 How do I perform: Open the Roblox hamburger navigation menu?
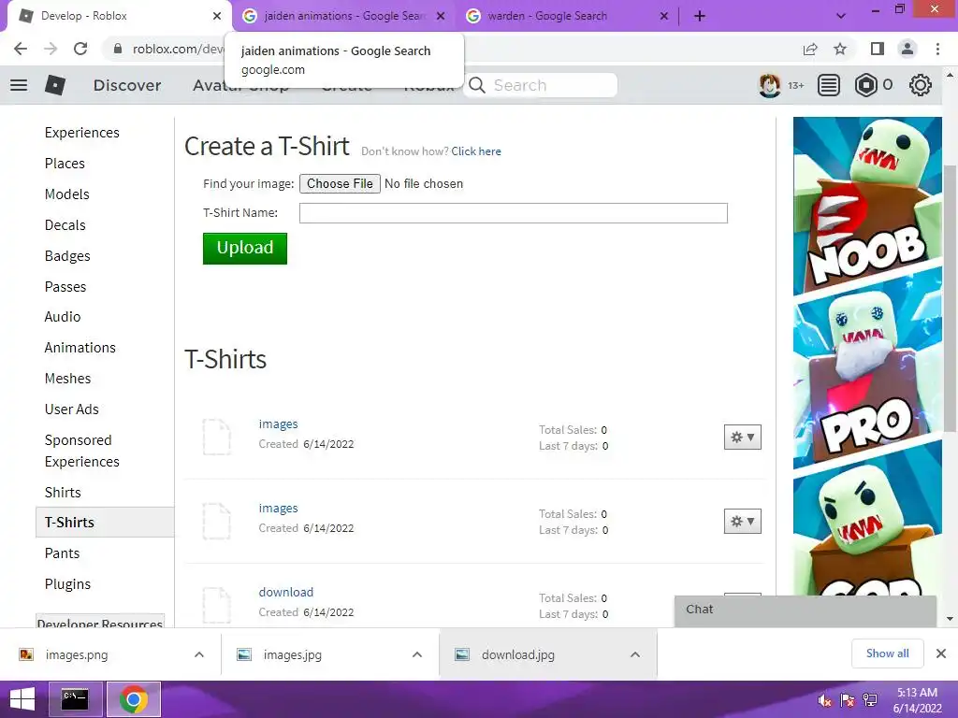point(19,85)
